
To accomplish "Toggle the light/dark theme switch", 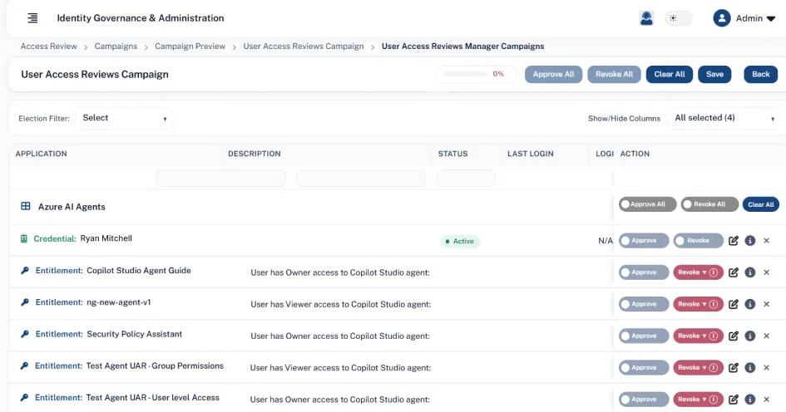I will pos(679,18).
